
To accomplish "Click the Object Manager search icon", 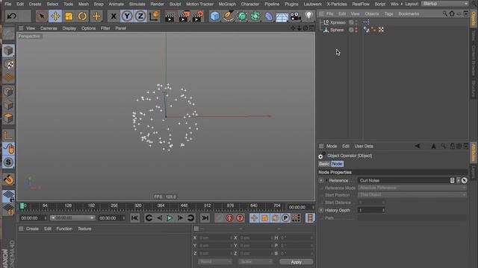I will [444, 13].
